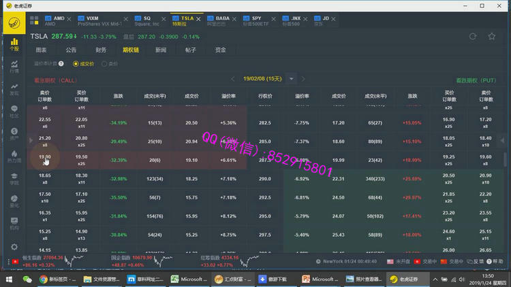Open the 新闻 news tab

(160, 50)
